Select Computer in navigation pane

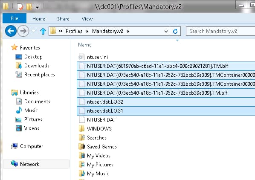click(32, 146)
